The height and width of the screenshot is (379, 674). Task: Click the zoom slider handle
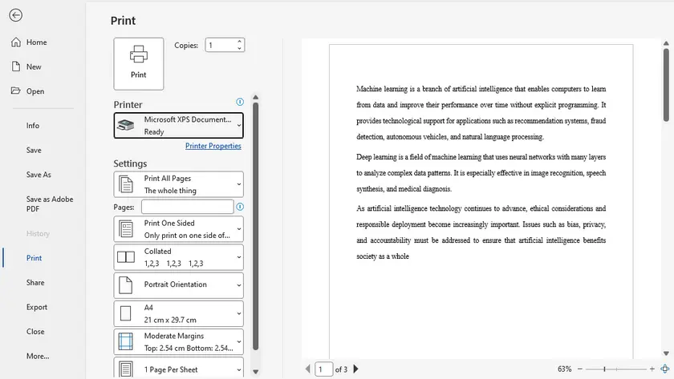604,369
